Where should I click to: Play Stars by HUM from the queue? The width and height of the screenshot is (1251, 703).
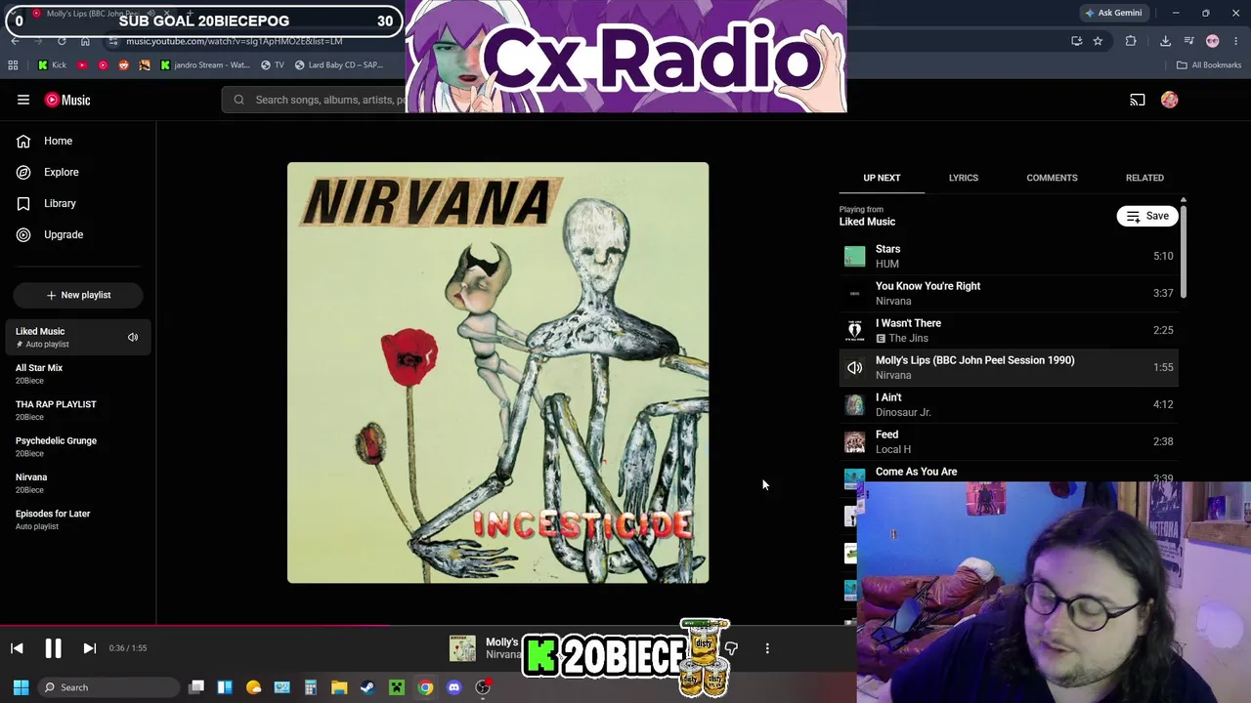[1009, 256]
